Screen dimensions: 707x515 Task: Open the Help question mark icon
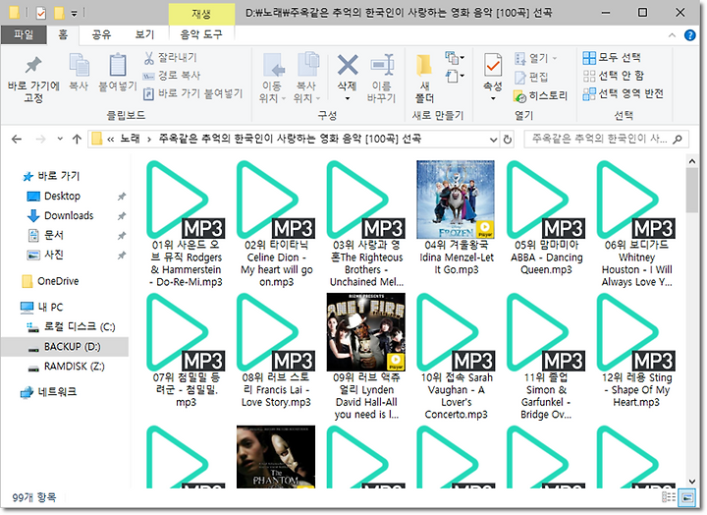pyautogui.click(x=690, y=34)
